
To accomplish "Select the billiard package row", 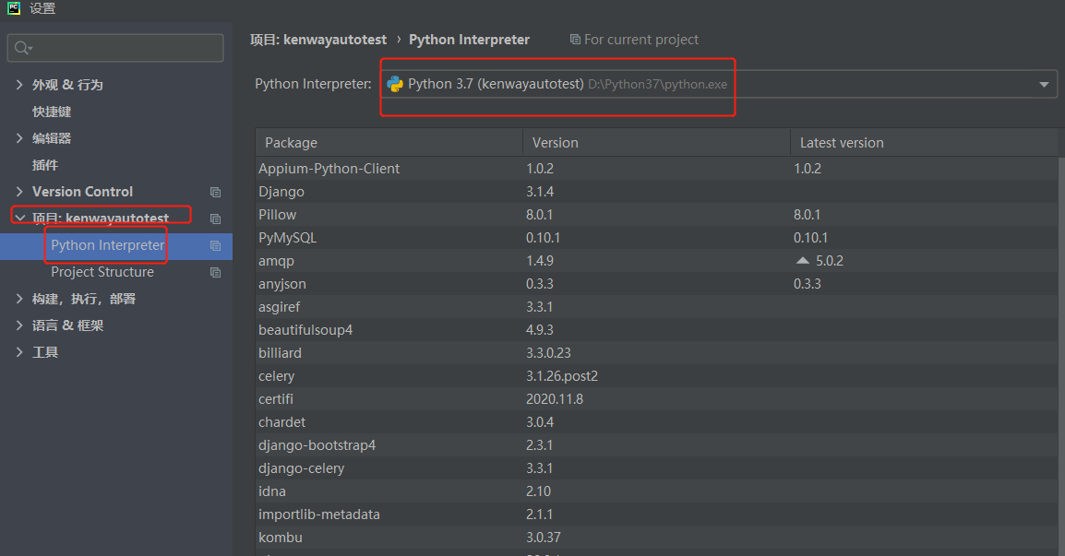I will pos(657,353).
